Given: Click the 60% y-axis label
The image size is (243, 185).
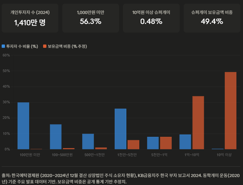Looking at the screenshot, I should 6,55.
